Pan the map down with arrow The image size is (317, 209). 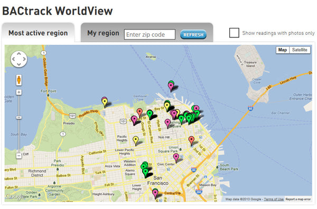point(19,64)
